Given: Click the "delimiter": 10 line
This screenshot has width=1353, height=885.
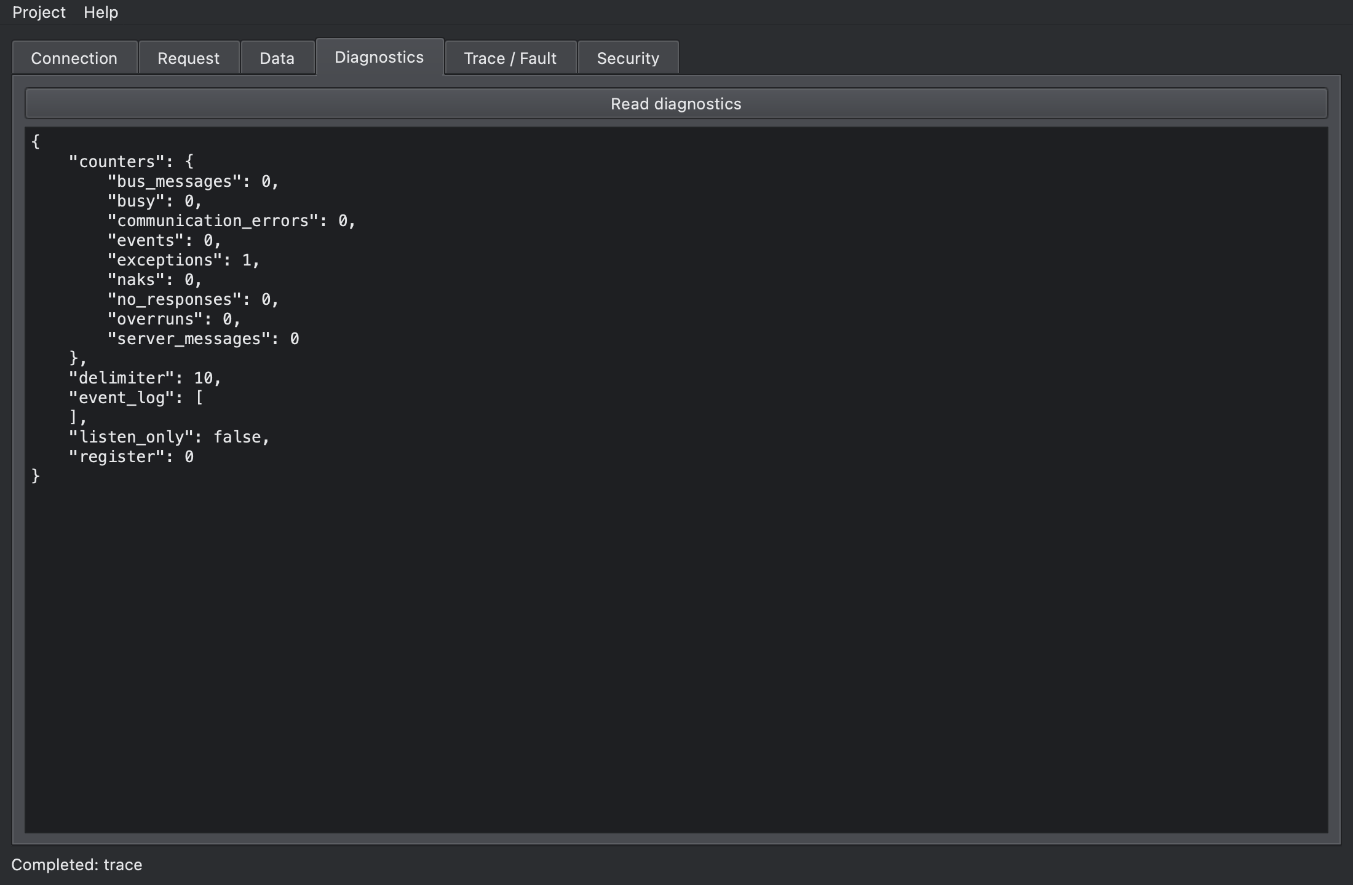Looking at the screenshot, I should pyautogui.click(x=145, y=378).
